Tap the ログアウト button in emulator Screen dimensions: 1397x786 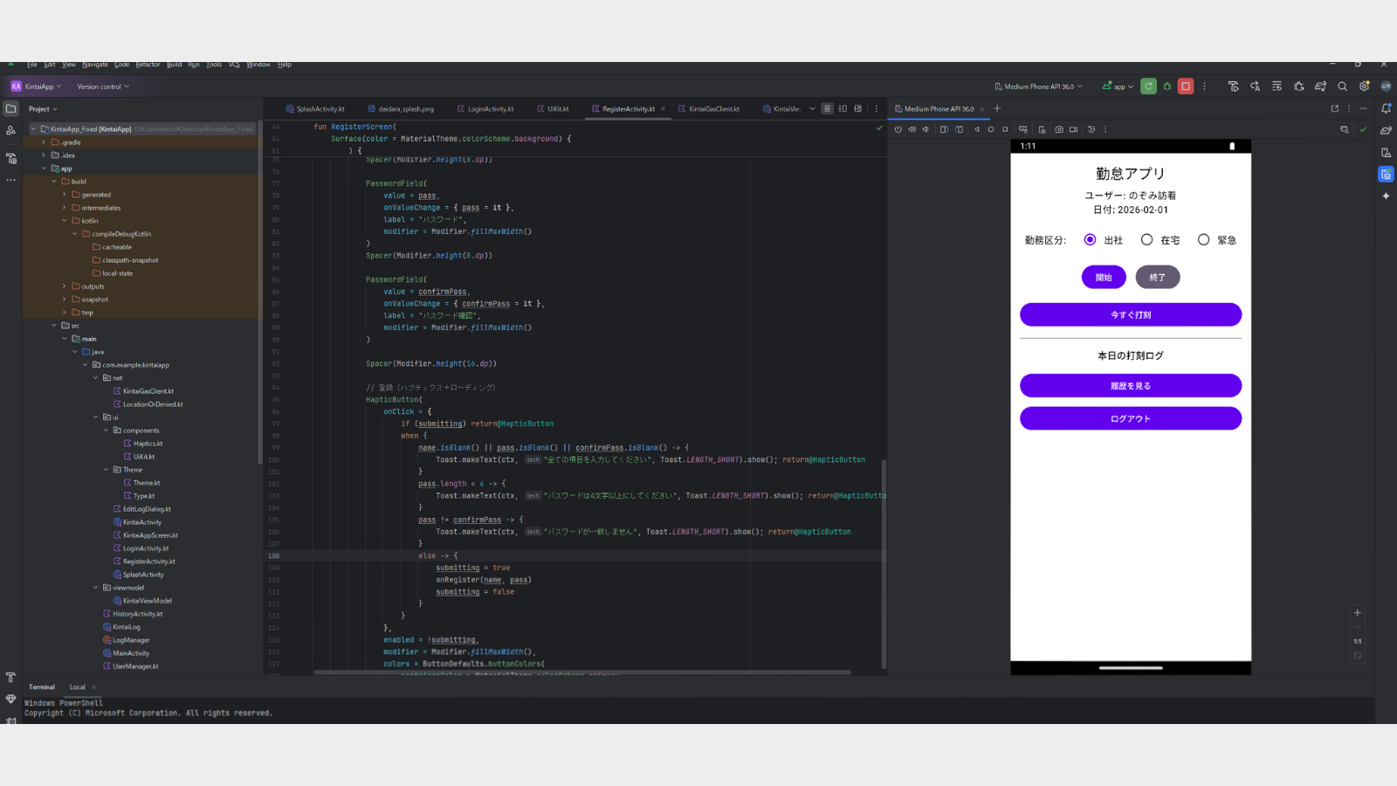[1130, 418]
